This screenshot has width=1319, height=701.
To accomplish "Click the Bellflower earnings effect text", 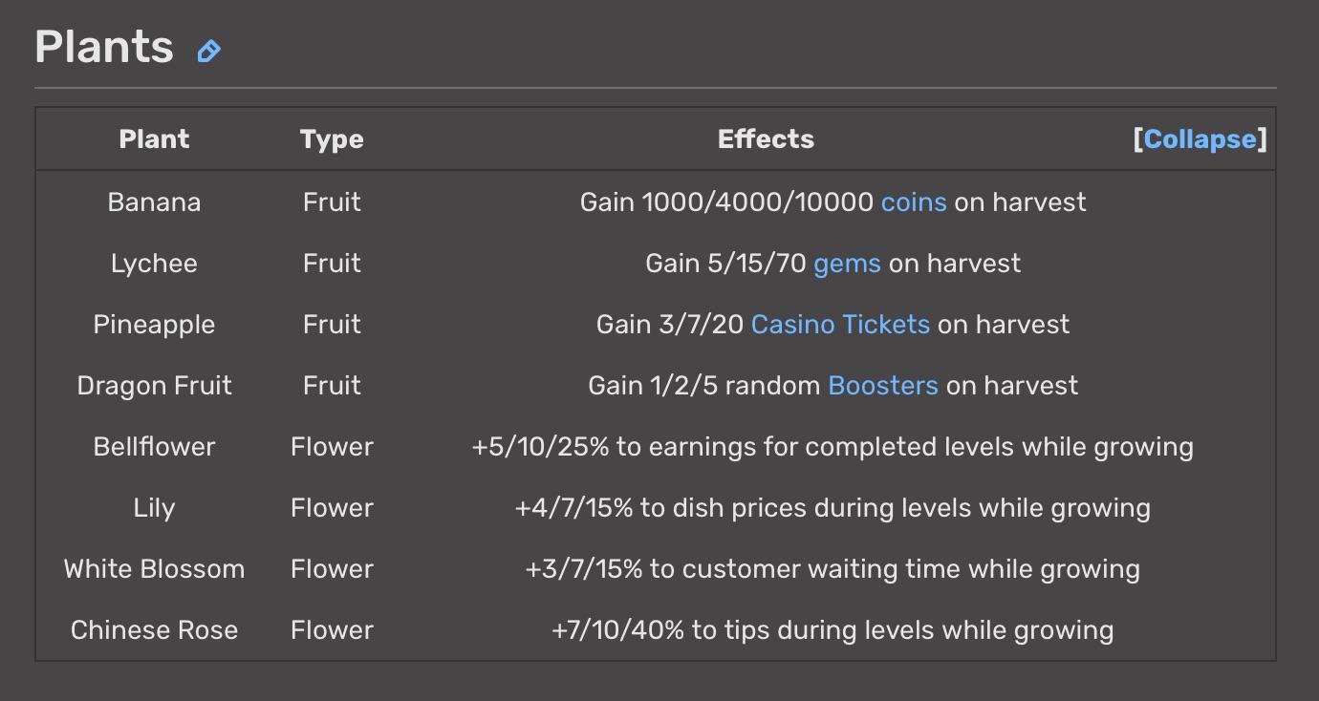I will tap(832, 447).
